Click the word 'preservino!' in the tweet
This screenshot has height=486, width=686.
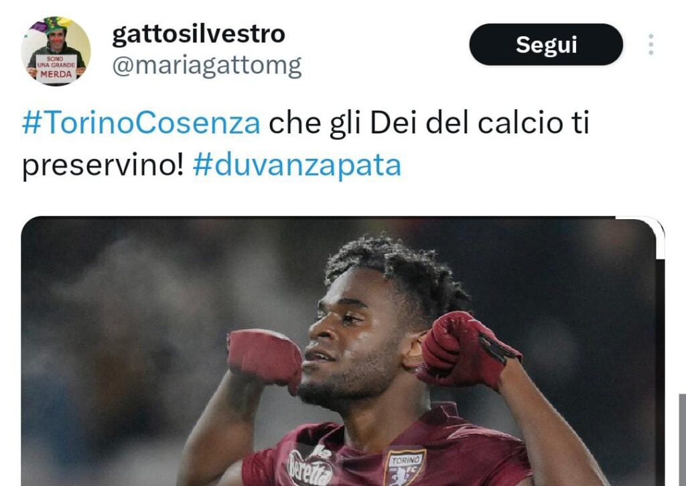[x=102, y=166]
